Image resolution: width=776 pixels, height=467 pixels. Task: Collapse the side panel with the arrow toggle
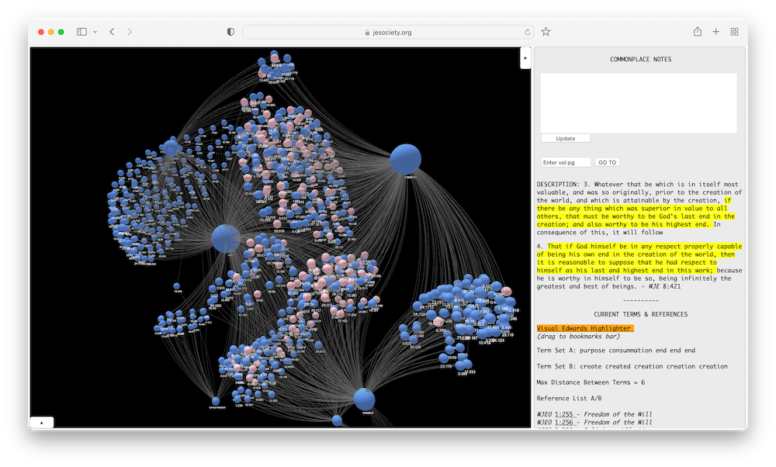point(525,58)
